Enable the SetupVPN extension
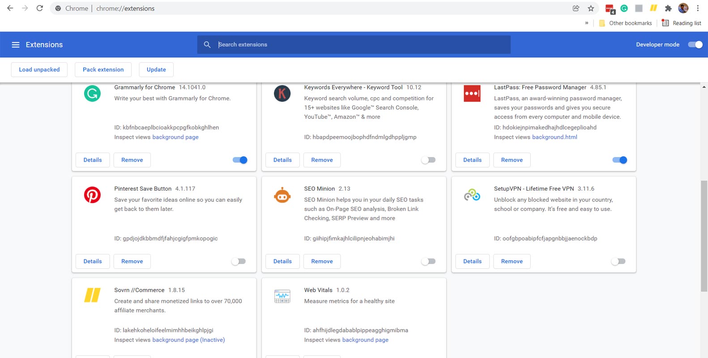The height and width of the screenshot is (358, 708). coord(618,261)
